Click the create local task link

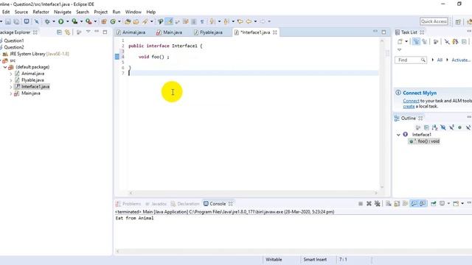point(409,106)
